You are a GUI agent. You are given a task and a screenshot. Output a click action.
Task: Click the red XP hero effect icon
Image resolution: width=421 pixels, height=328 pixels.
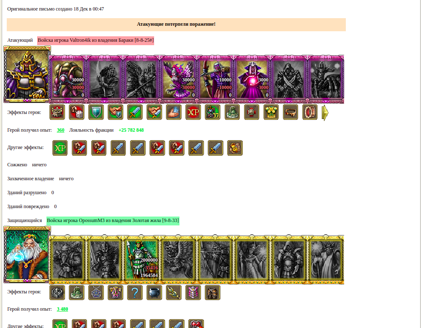pos(193,112)
